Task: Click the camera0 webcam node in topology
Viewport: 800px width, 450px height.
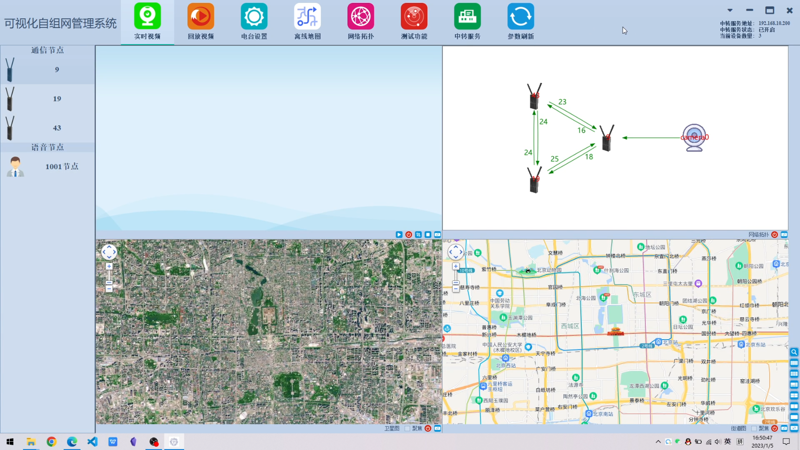Action: point(694,138)
